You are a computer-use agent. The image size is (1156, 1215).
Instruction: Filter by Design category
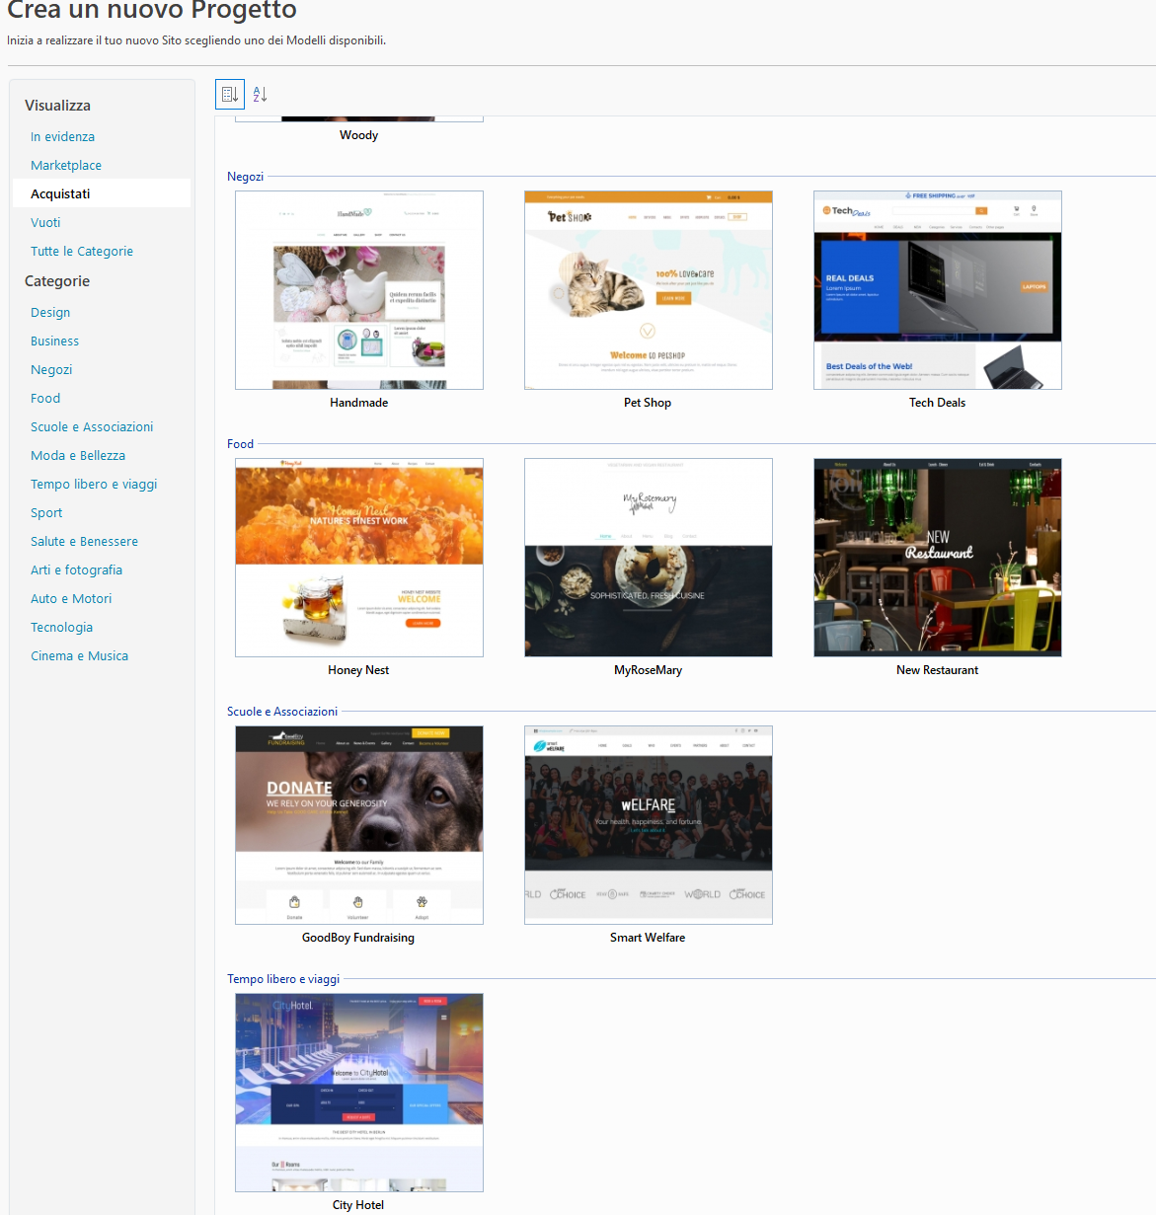coord(50,313)
